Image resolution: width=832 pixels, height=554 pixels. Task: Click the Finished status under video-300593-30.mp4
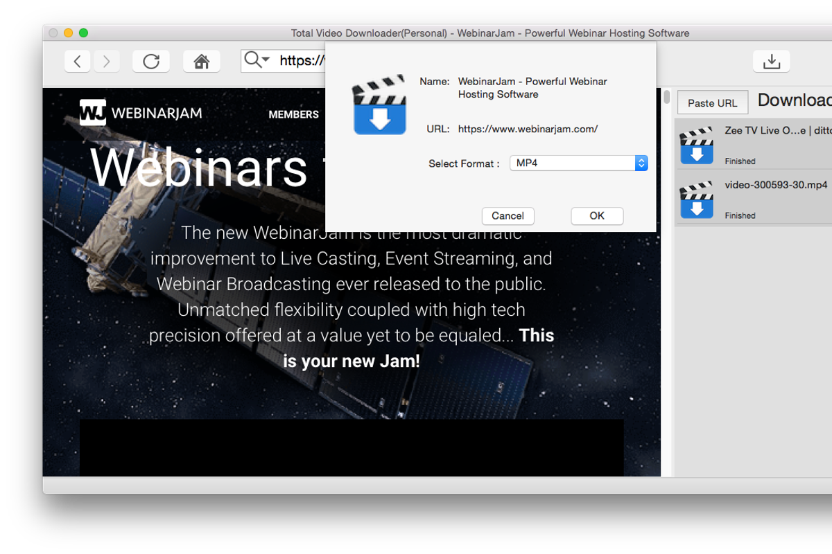coord(740,215)
